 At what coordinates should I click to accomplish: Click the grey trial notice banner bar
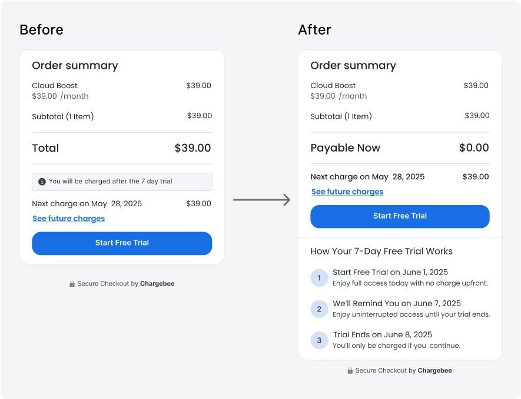pyautogui.click(x=122, y=182)
